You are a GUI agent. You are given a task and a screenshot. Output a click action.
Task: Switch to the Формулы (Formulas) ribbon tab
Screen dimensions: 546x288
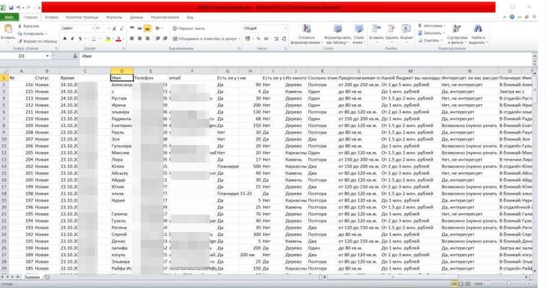click(x=113, y=17)
